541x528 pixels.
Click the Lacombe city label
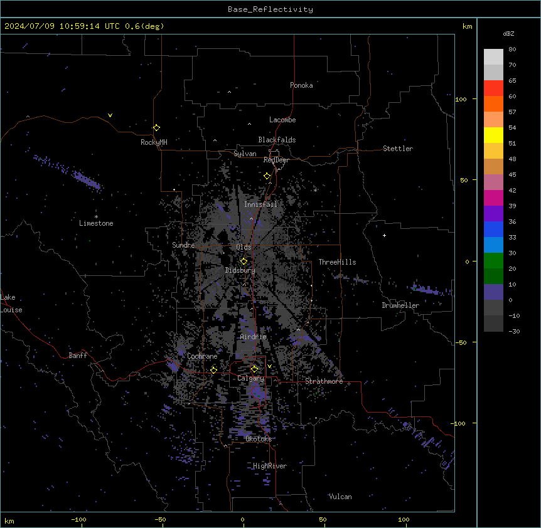click(x=282, y=120)
